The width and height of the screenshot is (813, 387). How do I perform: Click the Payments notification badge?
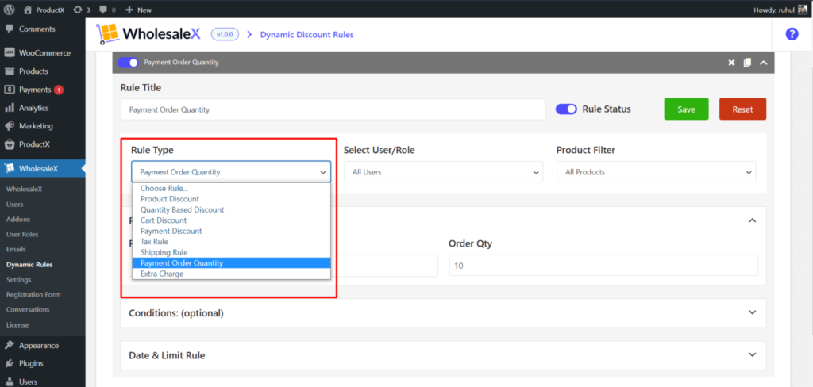[59, 90]
